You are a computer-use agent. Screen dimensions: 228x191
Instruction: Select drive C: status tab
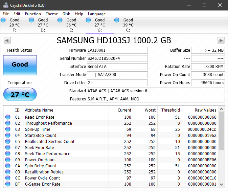pyautogui.click(x=128, y=25)
